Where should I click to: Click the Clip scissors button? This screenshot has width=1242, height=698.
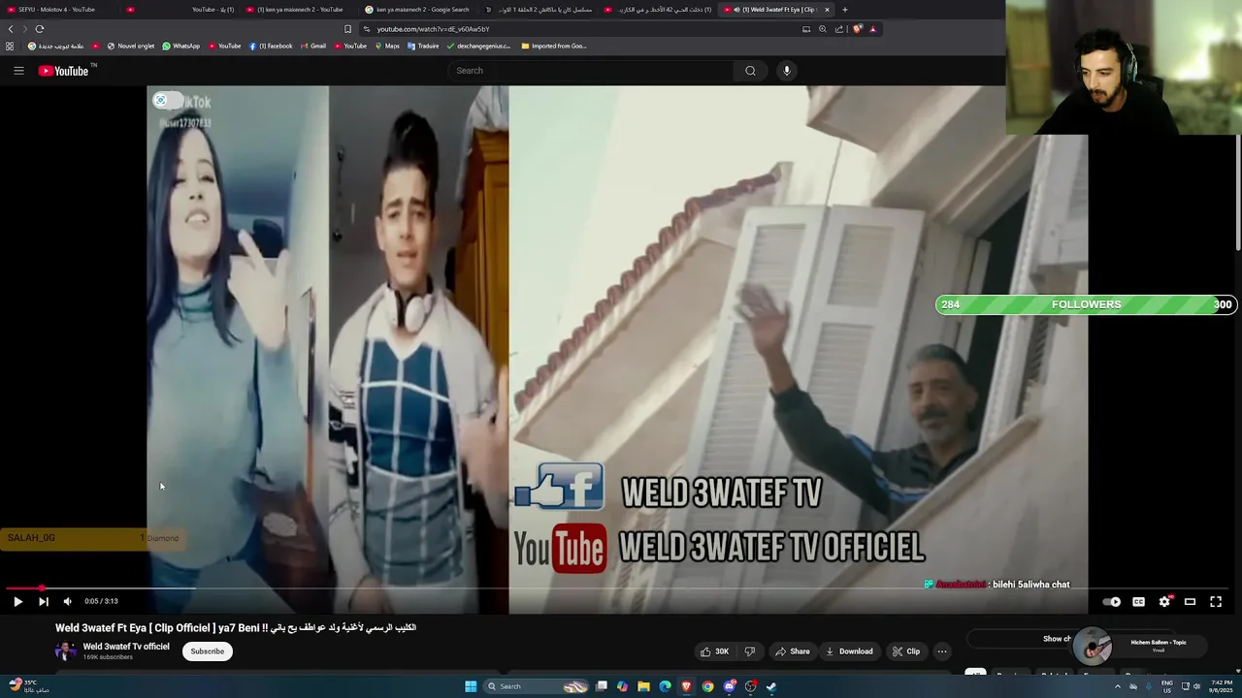(906, 651)
